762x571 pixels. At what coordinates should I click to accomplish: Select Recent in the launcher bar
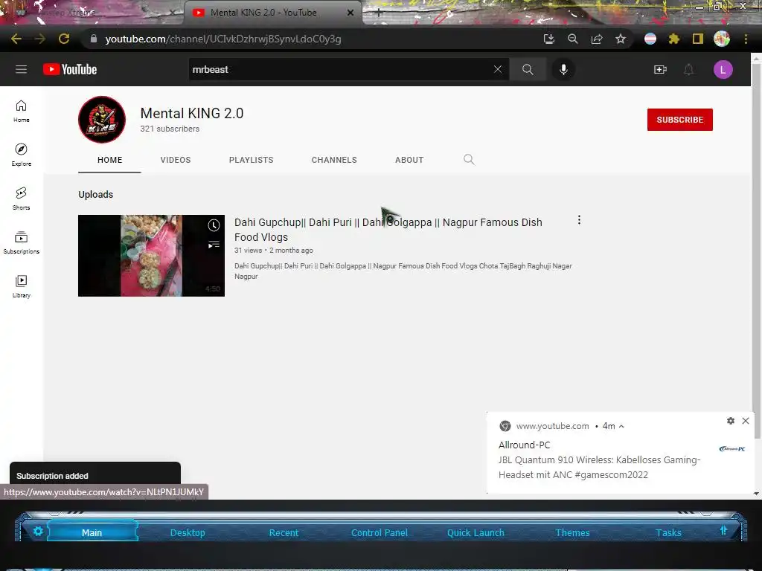pos(284,532)
